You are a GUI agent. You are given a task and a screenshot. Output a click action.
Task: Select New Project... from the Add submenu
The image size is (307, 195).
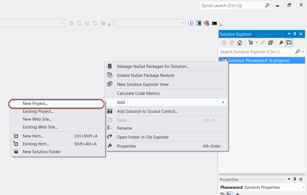[35, 104]
